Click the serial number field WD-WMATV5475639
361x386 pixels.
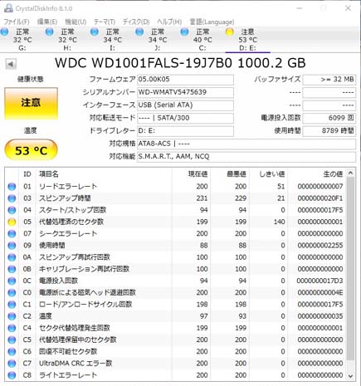(185, 92)
